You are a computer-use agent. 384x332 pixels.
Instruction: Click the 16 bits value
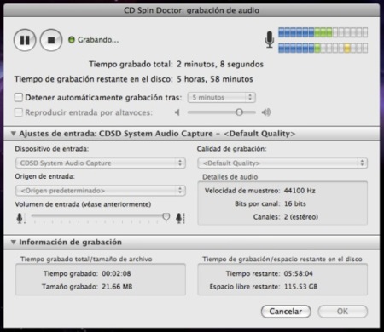pyautogui.click(x=295, y=203)
